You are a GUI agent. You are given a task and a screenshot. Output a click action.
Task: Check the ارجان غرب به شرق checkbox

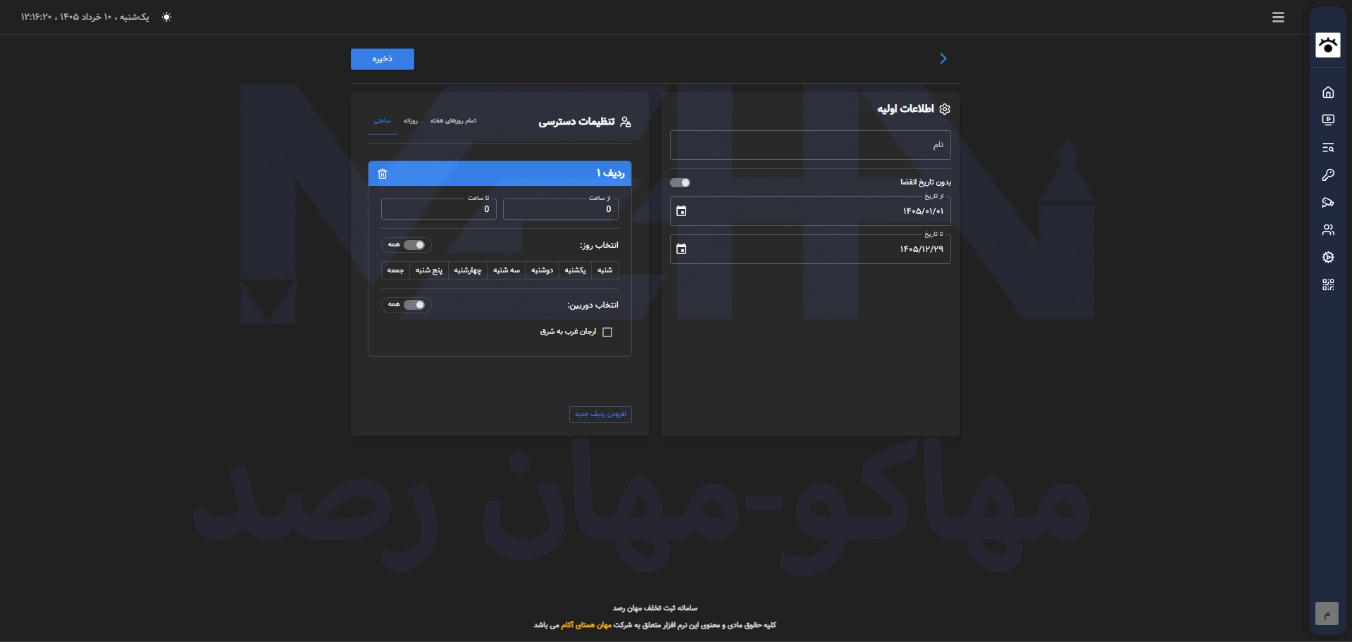point(607,332)
